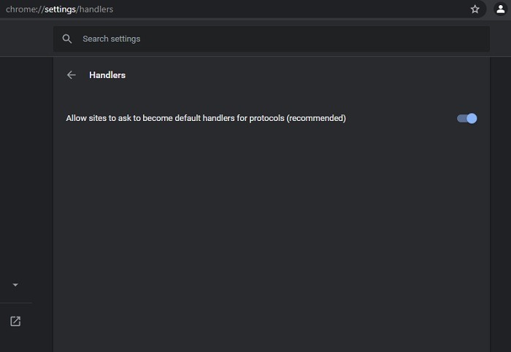Click the empty area below the handlers setting
Viewport: 511px width, 352px height.
coord(270,233)
